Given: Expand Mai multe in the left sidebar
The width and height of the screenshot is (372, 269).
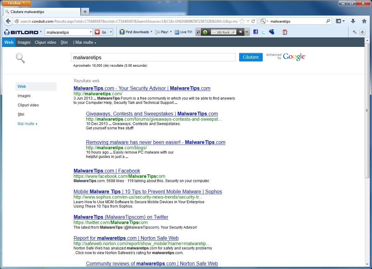Looking at the screenshot, I should point(28,124).
